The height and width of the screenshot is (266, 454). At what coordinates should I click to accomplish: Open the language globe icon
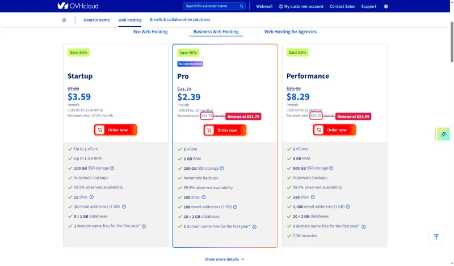pyautogui.click(x=386, y=6)
